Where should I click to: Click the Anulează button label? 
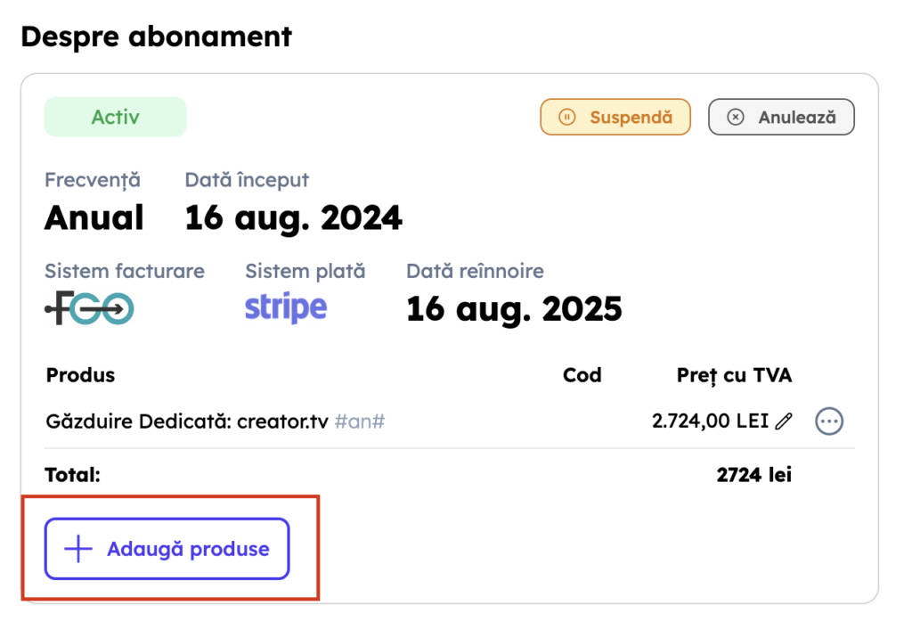coord(796,117)
